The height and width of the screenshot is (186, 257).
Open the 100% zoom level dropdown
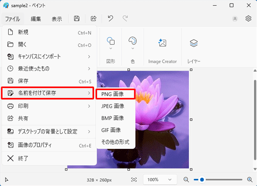tap(160, 180)
